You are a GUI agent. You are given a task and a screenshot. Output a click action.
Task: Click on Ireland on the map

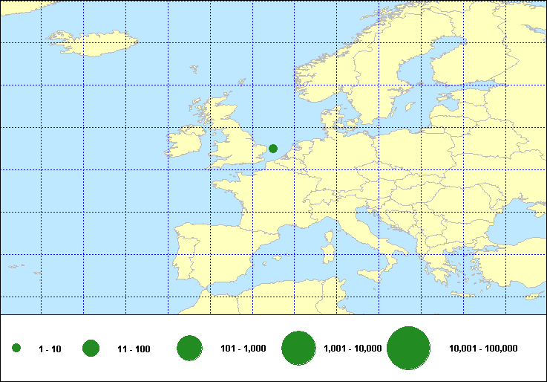[186, 143]
